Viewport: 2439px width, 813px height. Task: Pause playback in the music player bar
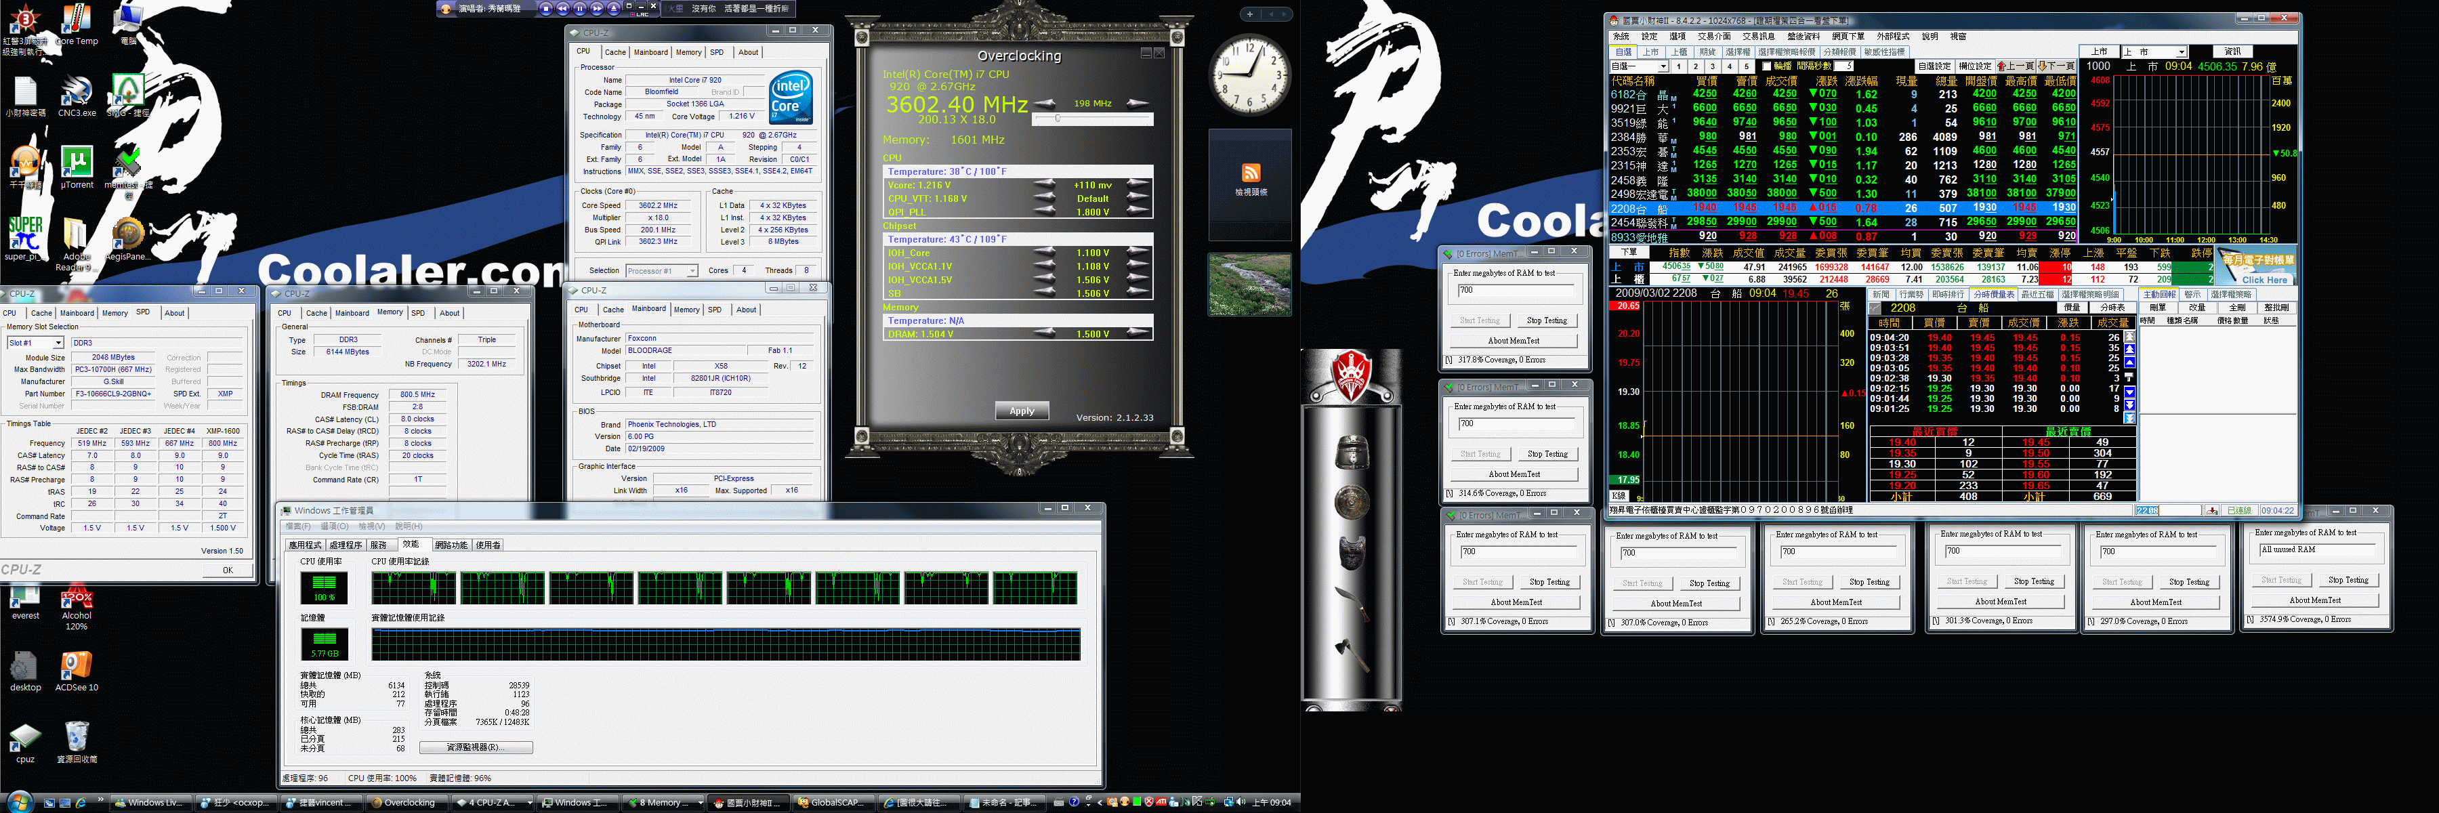click(579, 9)
